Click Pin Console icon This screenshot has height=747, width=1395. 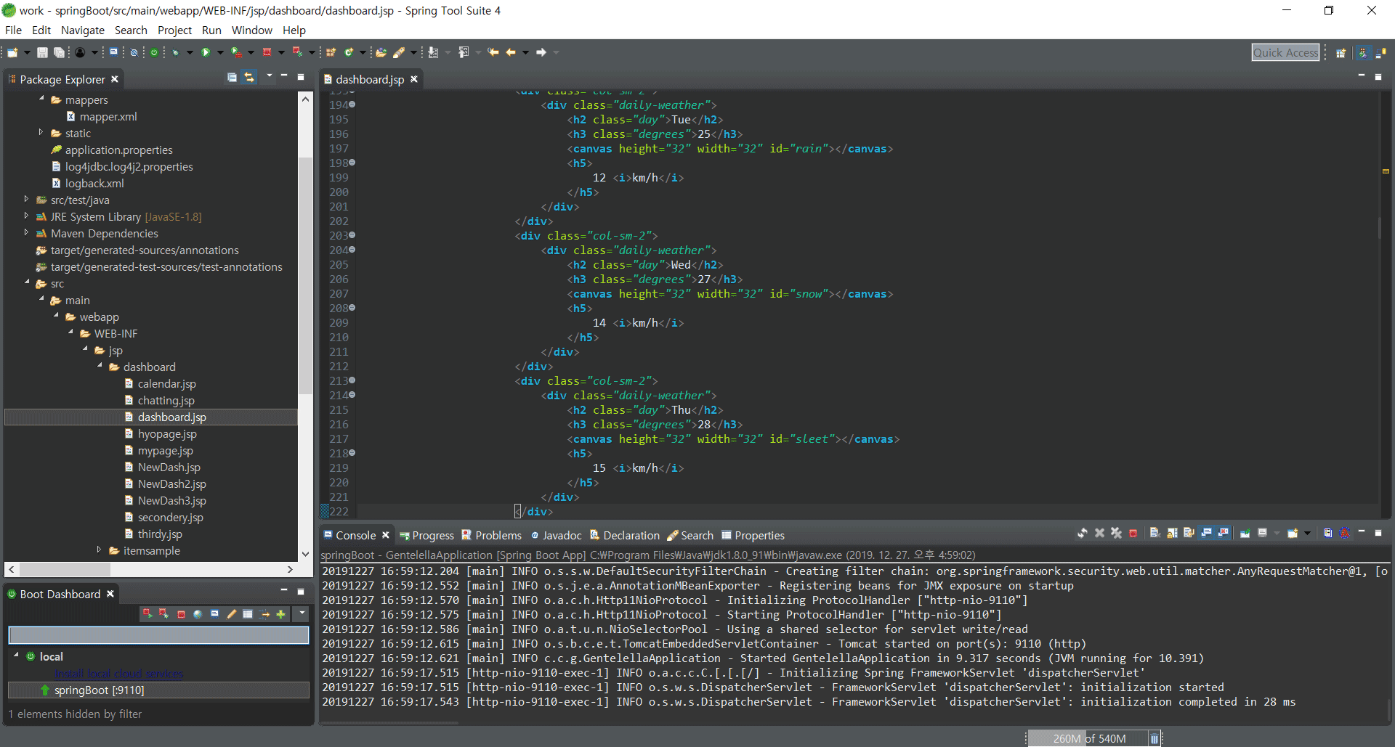point(1245,534)
